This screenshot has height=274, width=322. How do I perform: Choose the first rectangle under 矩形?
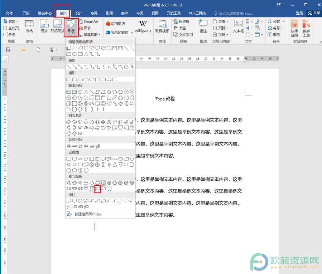[x=69, y=79]
